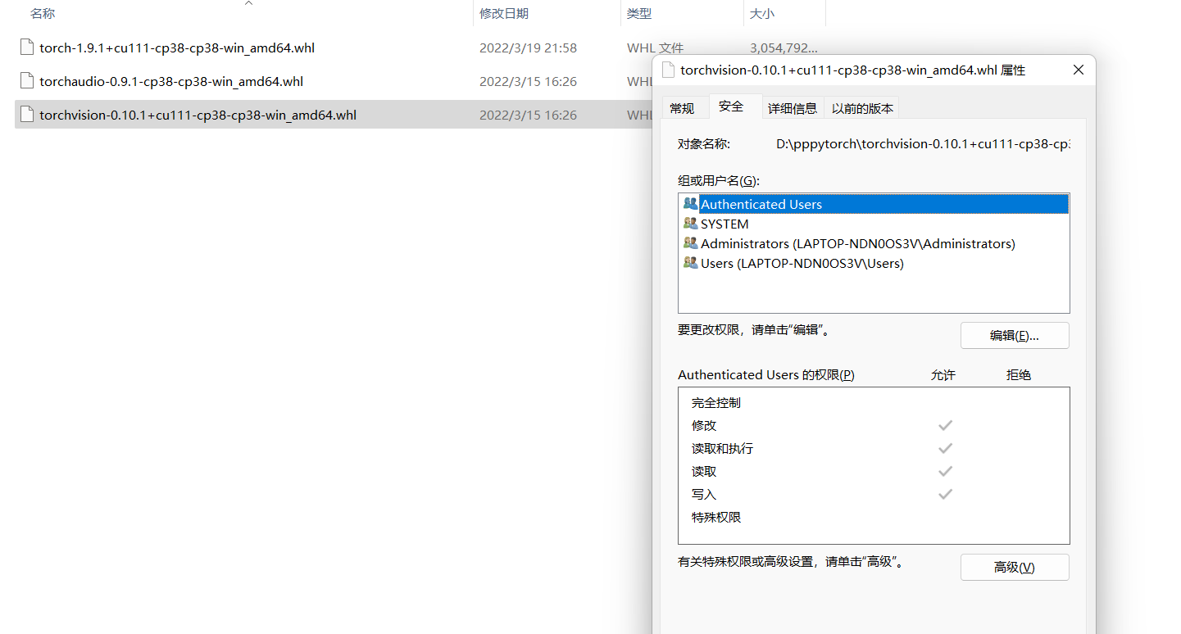Screen dimensions: 1181x634
Task: Click the 读取和执行 permission row
Action: 874,449
